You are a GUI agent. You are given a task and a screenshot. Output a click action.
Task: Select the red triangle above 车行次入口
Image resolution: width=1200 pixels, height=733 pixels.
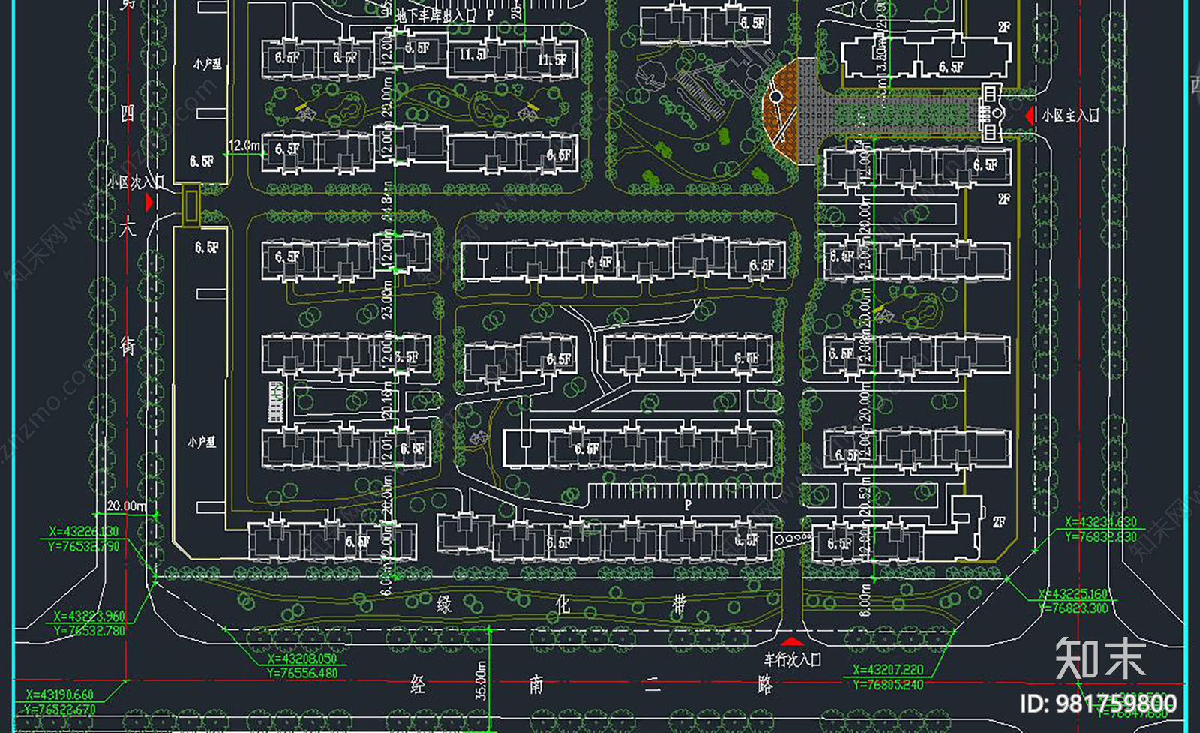pyautogui.click(x=792, y=641)
